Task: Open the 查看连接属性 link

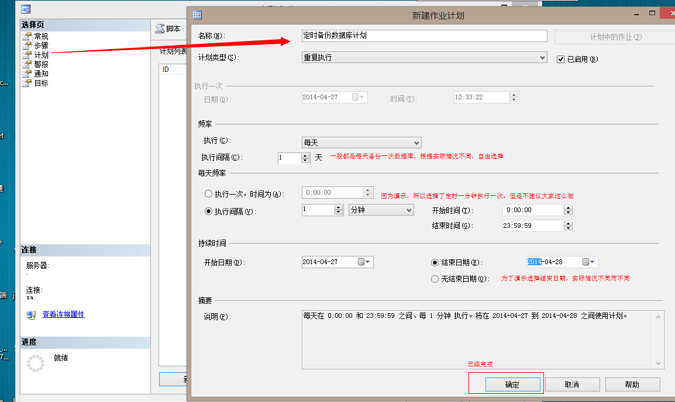Action: (63, 314)
